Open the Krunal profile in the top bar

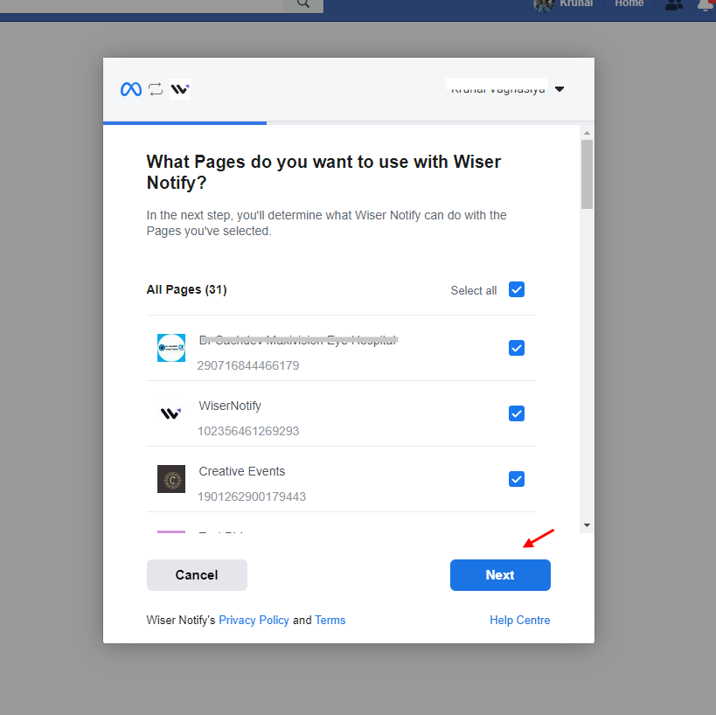click(x=576, y=3)
